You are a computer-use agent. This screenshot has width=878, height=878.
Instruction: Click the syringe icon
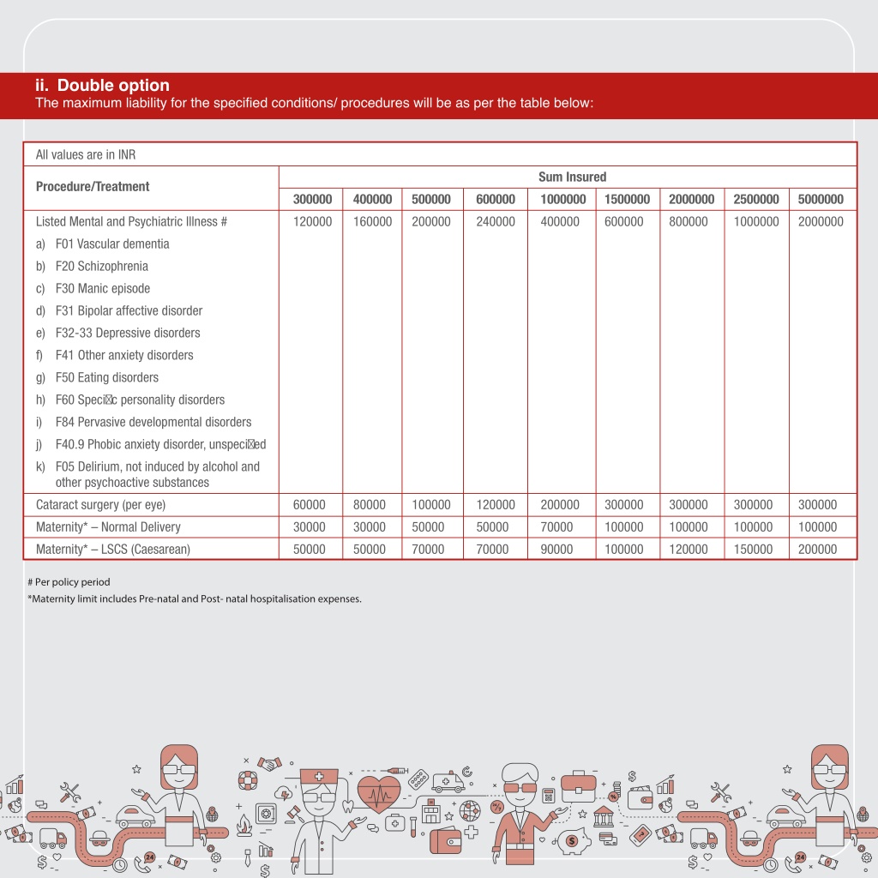[396, 771]
